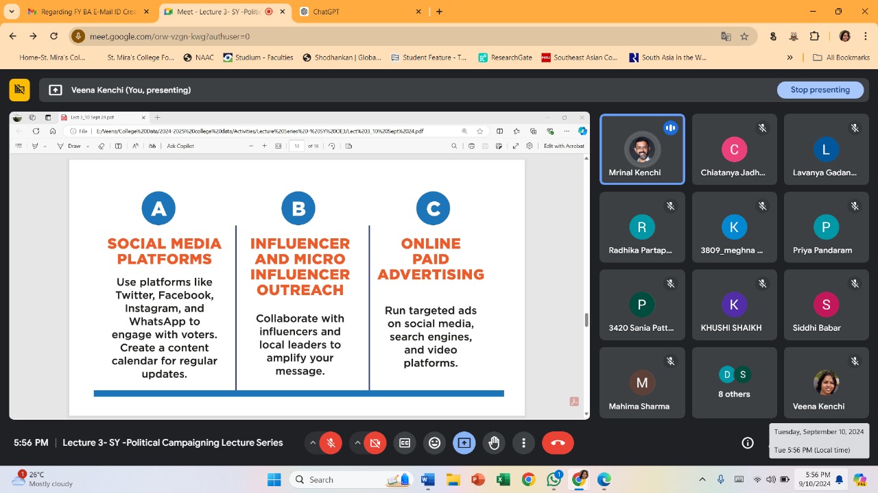Switch to the ChatGPT browser tab
Viewport: 878px width, 493px height.
[357, 12]
